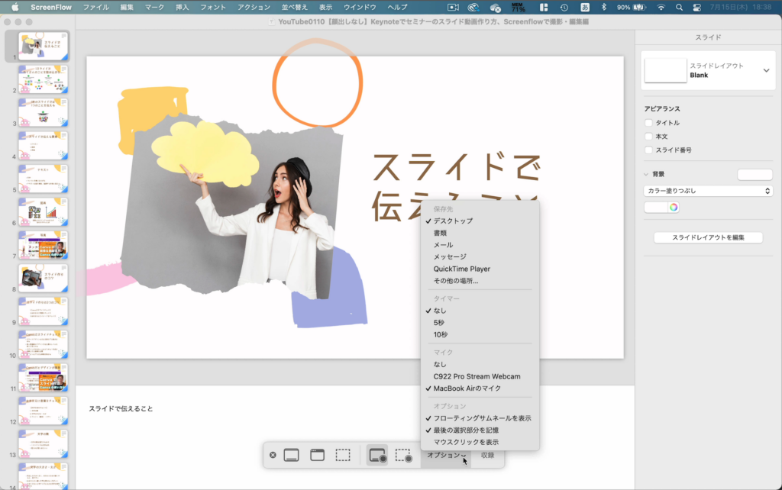Open the color wheel picker for slide background
Viewport: 782px width, 490px height.
(x=674, y=207)
